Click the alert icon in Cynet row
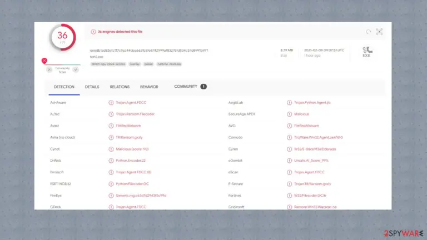The image size is (427, 240). click(111, 149)
